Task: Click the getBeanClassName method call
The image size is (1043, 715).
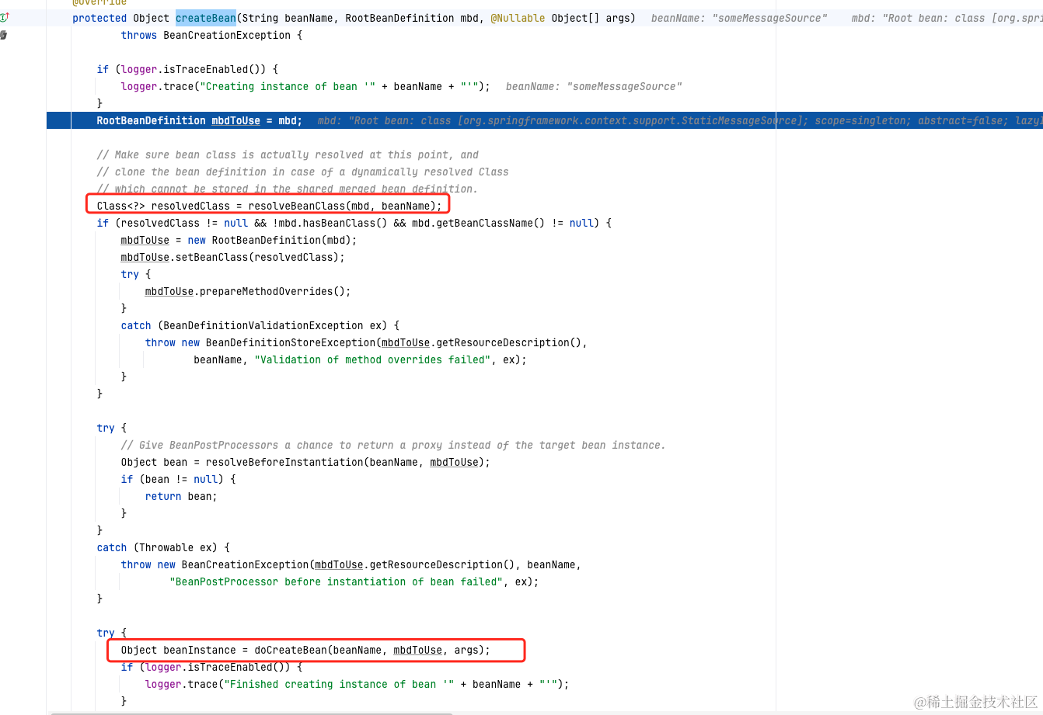Action: [483, 223]
